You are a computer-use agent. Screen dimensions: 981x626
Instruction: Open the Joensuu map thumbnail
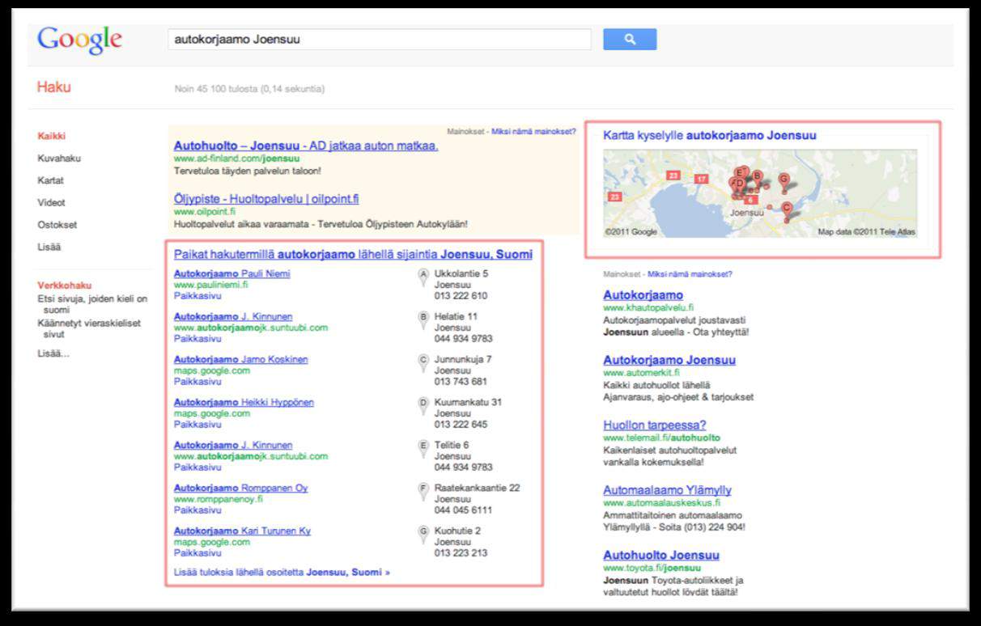click(760, 192)
